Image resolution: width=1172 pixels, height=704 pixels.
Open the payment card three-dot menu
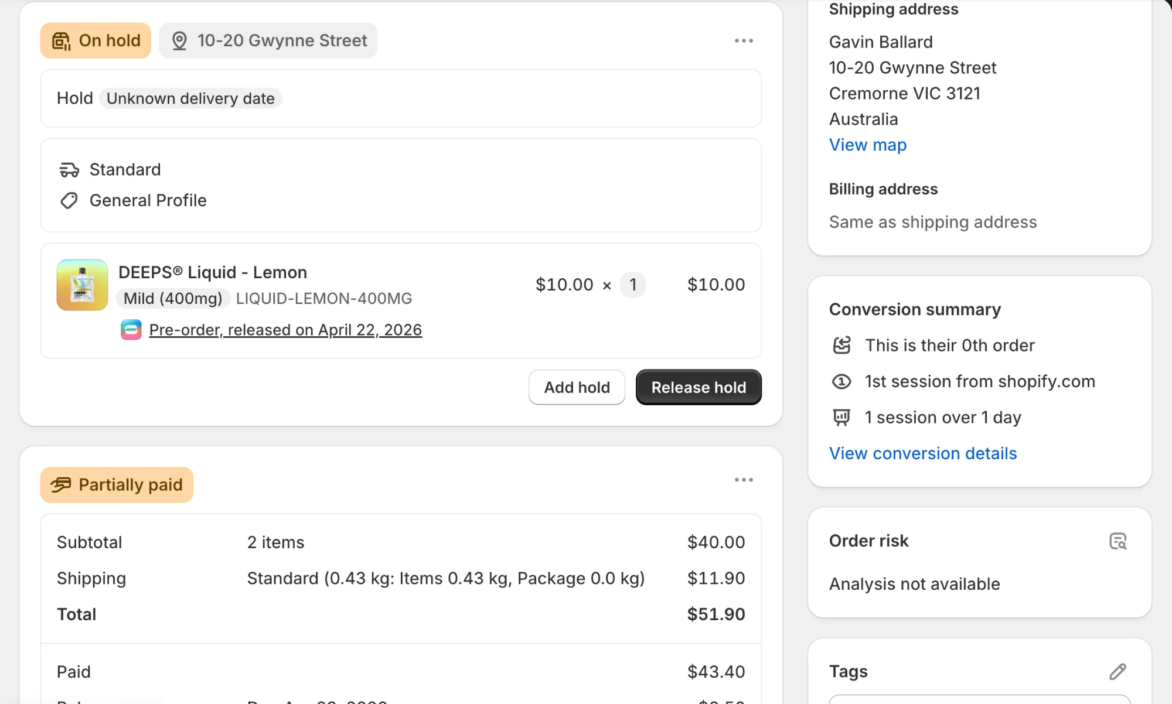pos(744,480)
